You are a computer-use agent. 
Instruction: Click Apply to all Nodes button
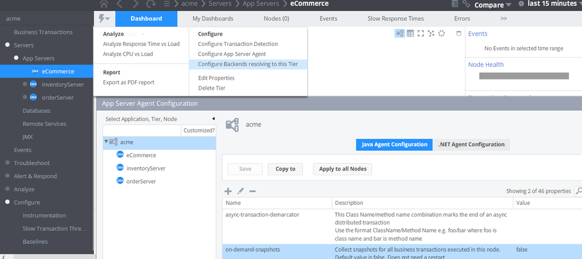(x=343, y=169)
